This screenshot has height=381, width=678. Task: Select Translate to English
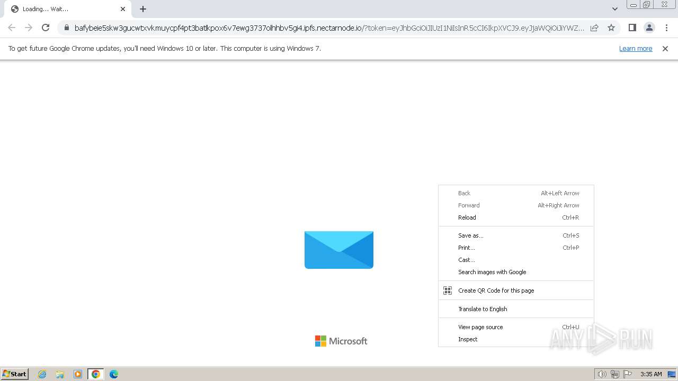point(516,309)
